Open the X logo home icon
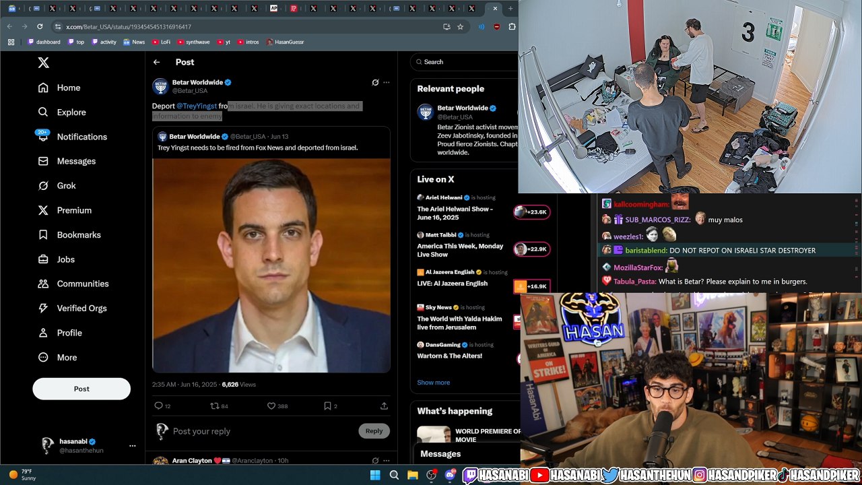The width and height of the screenshot is (862, 485). [x=43, y=63]
